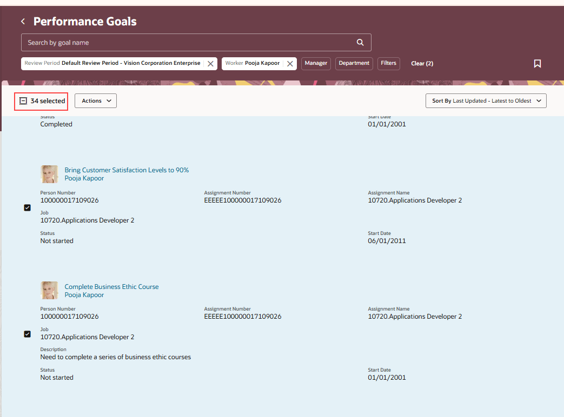Click the back arrow beside Performance Goals
The height and width of the screenshot is (417, 564).
pos(22,21)
